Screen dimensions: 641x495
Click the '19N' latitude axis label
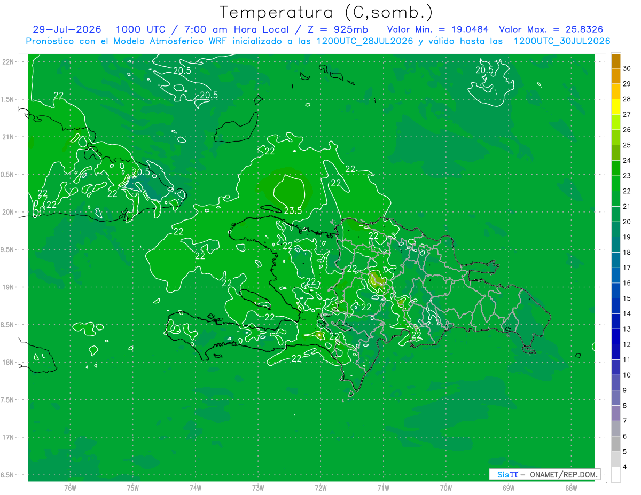(x=8, y=287)
